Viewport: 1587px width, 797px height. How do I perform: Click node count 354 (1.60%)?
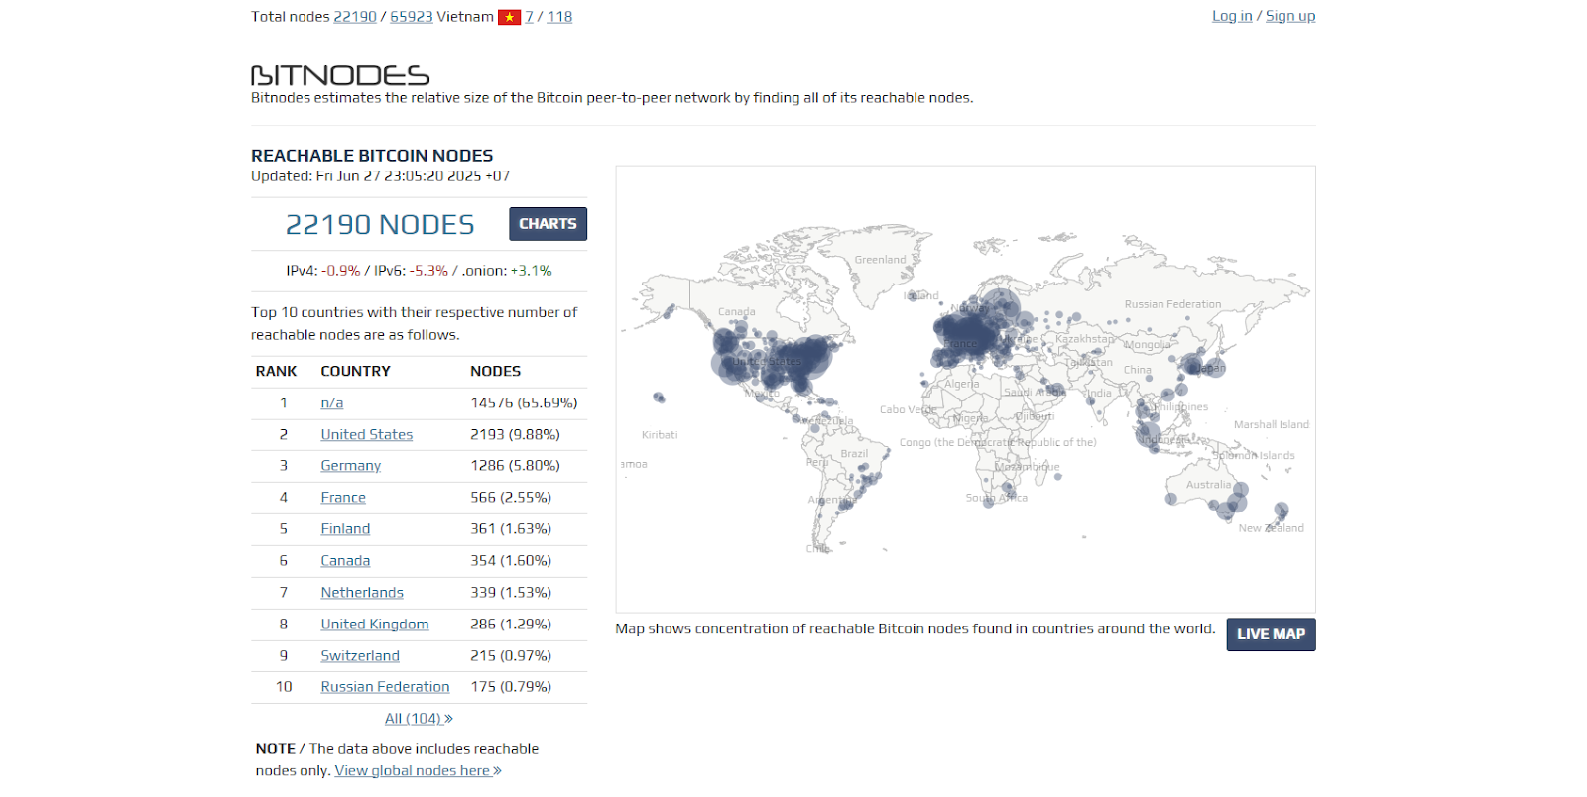(x=511, y=561)
